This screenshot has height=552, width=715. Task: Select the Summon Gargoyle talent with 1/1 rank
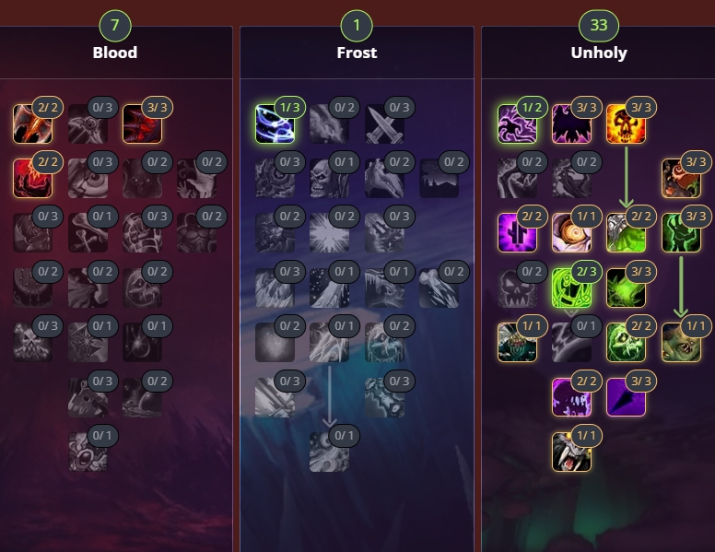571,452
